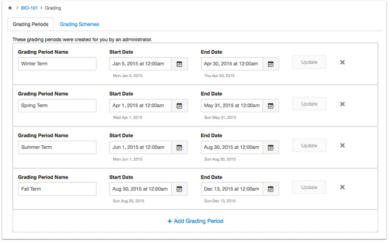This screenshot has width=389, height=242.
Task: Open calendar picker for Fall Term end date
Action: (271, 189)
